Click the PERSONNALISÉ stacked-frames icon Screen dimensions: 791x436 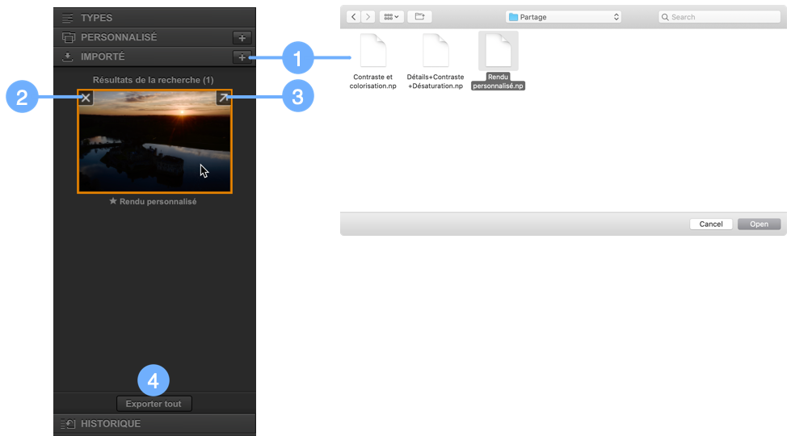click(68, 37)
